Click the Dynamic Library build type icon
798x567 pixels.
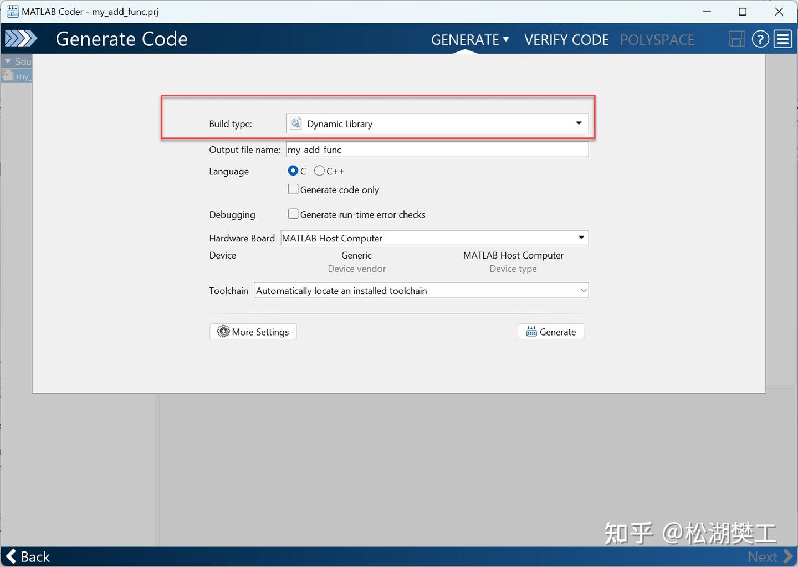[x=295, y=123]
